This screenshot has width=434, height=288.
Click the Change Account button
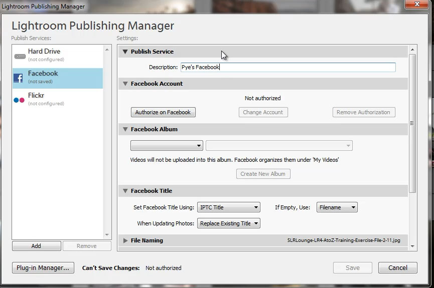[x=263, y=112]
